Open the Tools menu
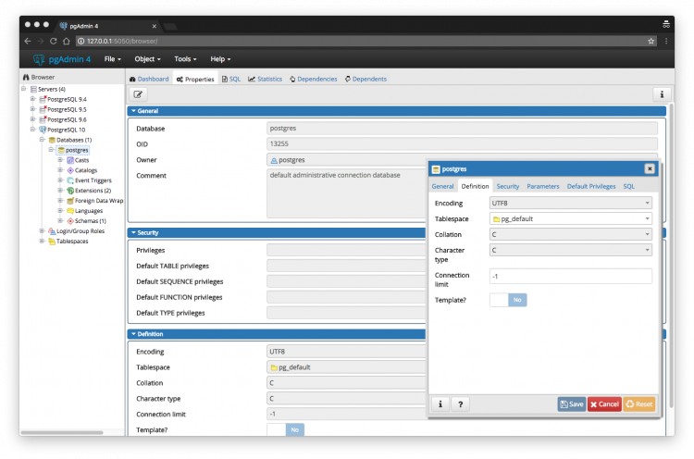 point(185,59)
